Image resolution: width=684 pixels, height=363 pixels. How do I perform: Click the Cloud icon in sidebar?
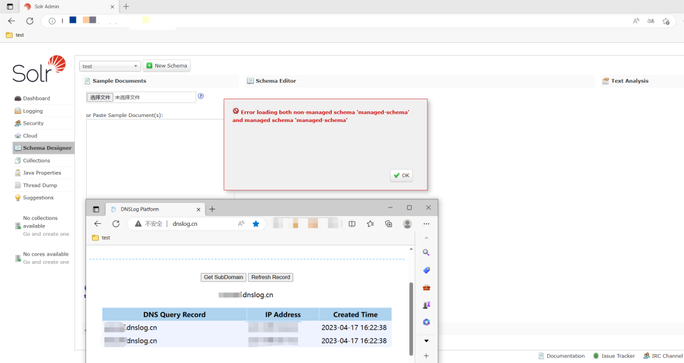tap(18, 136)
